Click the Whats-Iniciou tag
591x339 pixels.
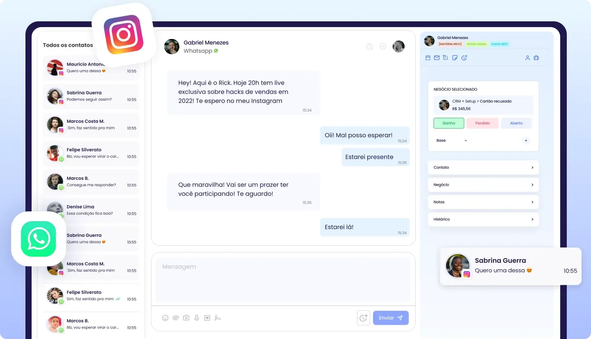[476, 44]
